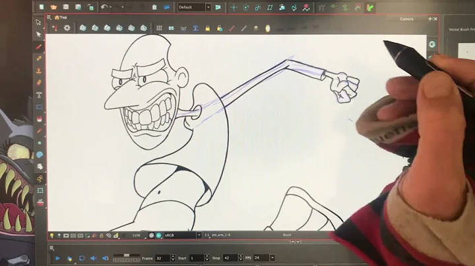Image resolution: width=475 pixels, height=266 pixels.
Task: Click the teal render view mode icon
Action: point(158,235)
